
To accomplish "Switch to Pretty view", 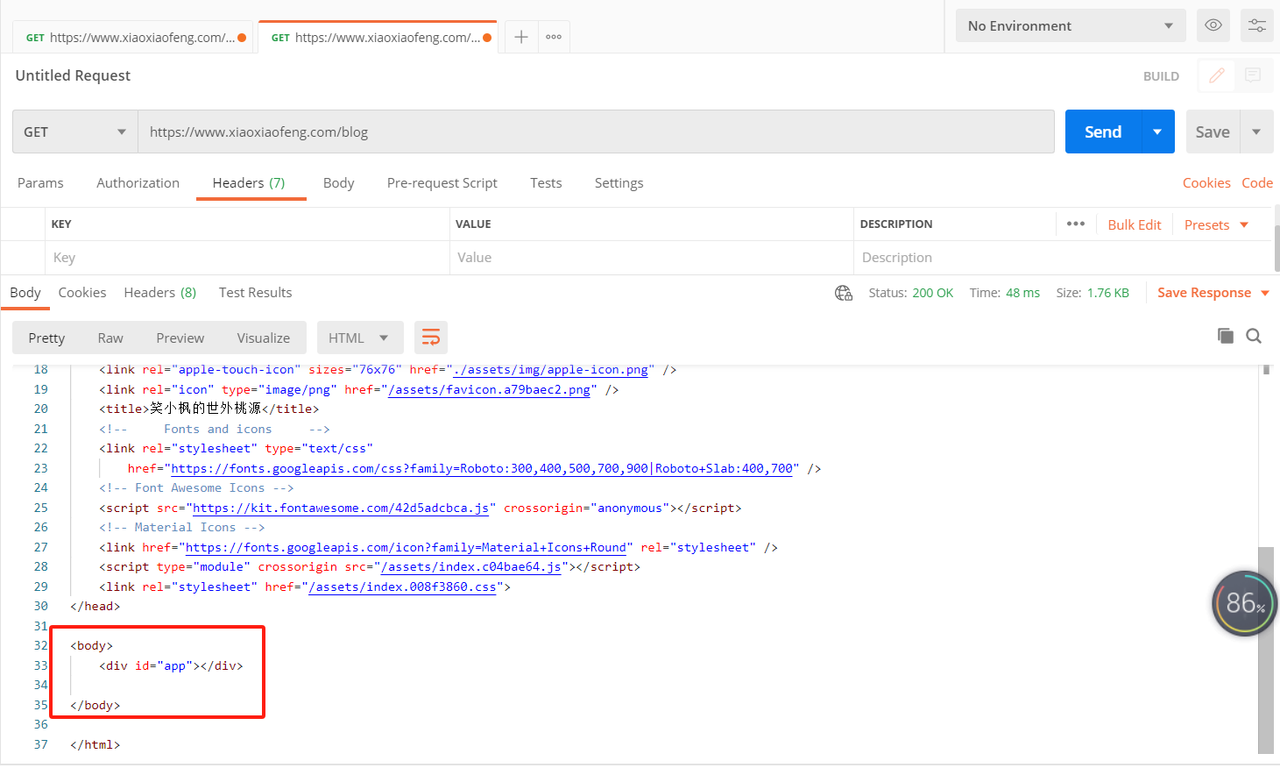I will point(46,338).
